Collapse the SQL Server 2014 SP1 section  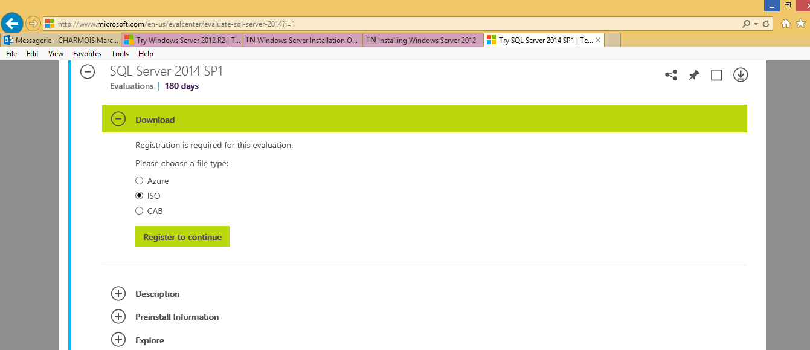[88, 72]
